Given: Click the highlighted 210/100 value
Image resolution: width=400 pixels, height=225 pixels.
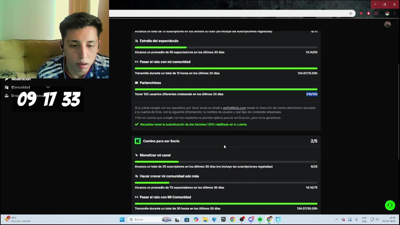Looking at the screenshot, I should point(312,94).
